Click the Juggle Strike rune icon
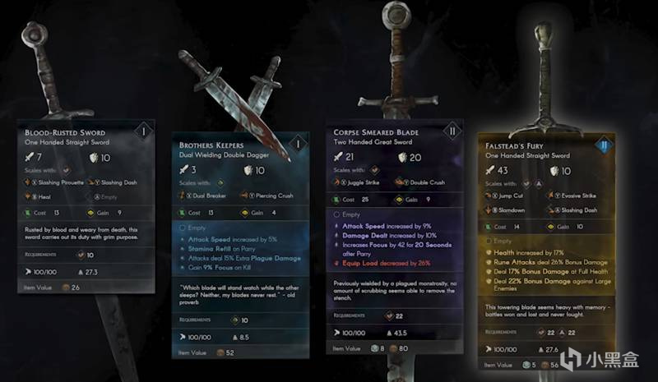Viewport: 658px width, 382px height. coord(336,182)
